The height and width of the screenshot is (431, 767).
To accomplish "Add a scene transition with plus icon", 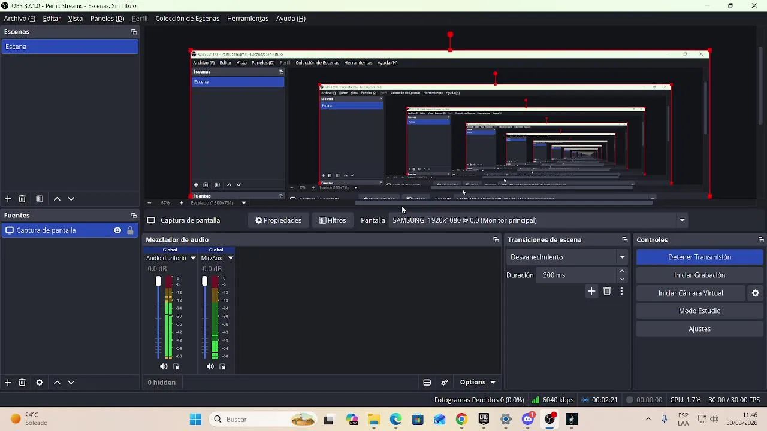I will point(591,292).
